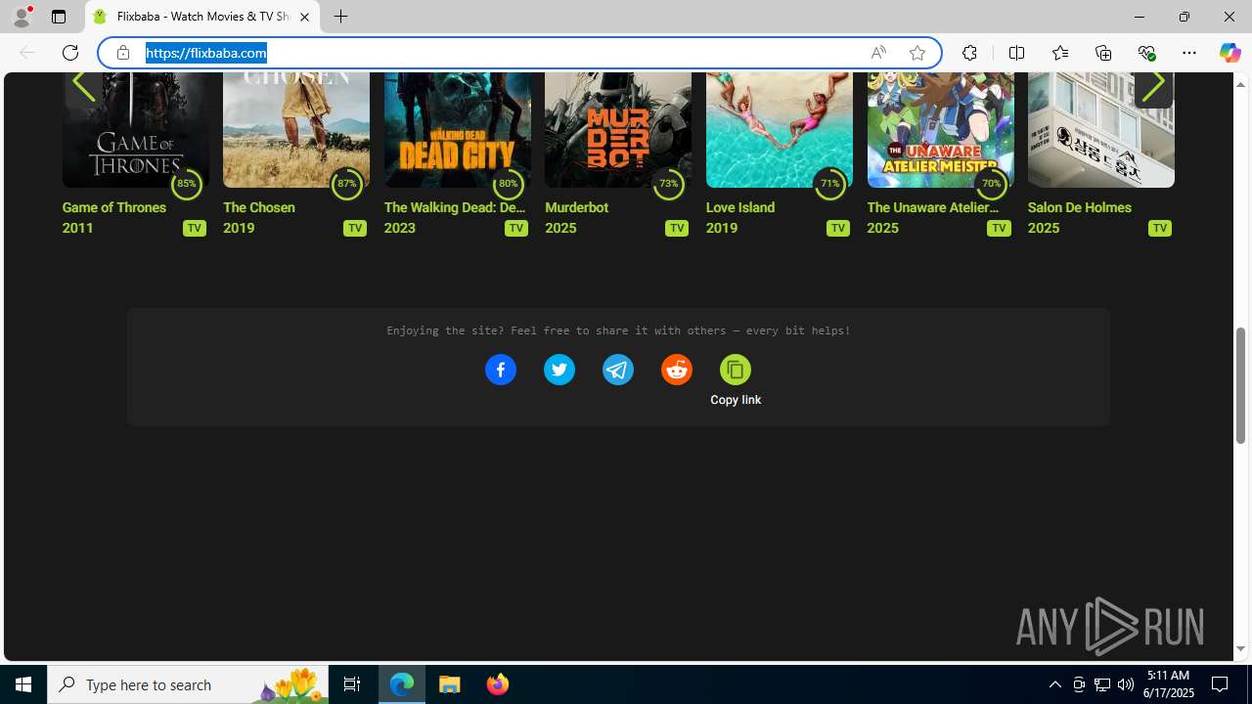
Task: Open Tab actions menu
Action: pos(59,17)
